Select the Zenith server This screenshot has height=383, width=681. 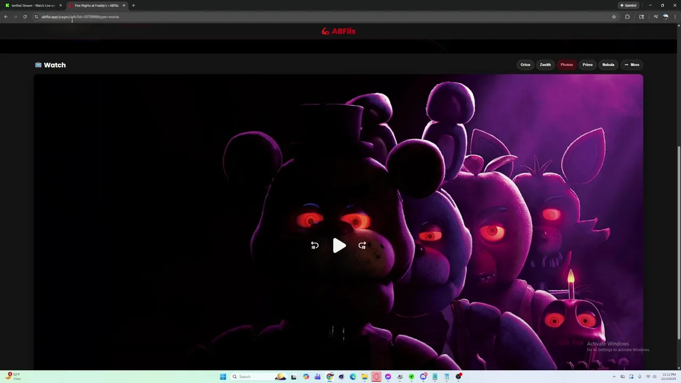pyautogui.click(x=545, y=65)
